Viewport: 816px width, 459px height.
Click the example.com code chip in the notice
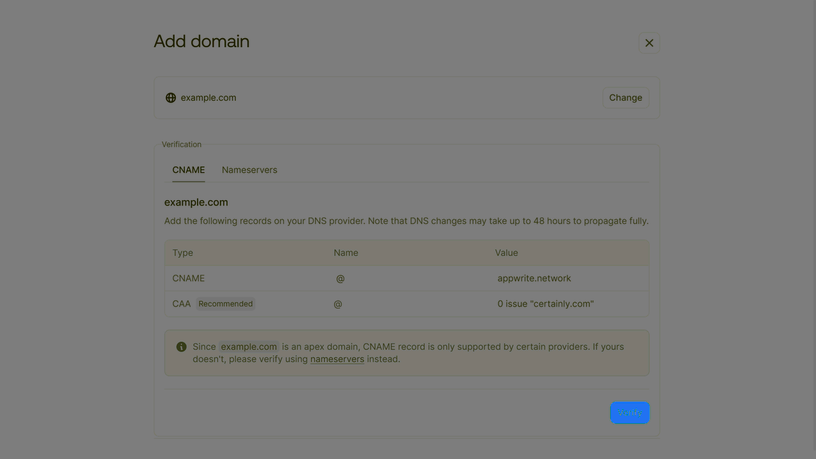(x=249, y=347)
